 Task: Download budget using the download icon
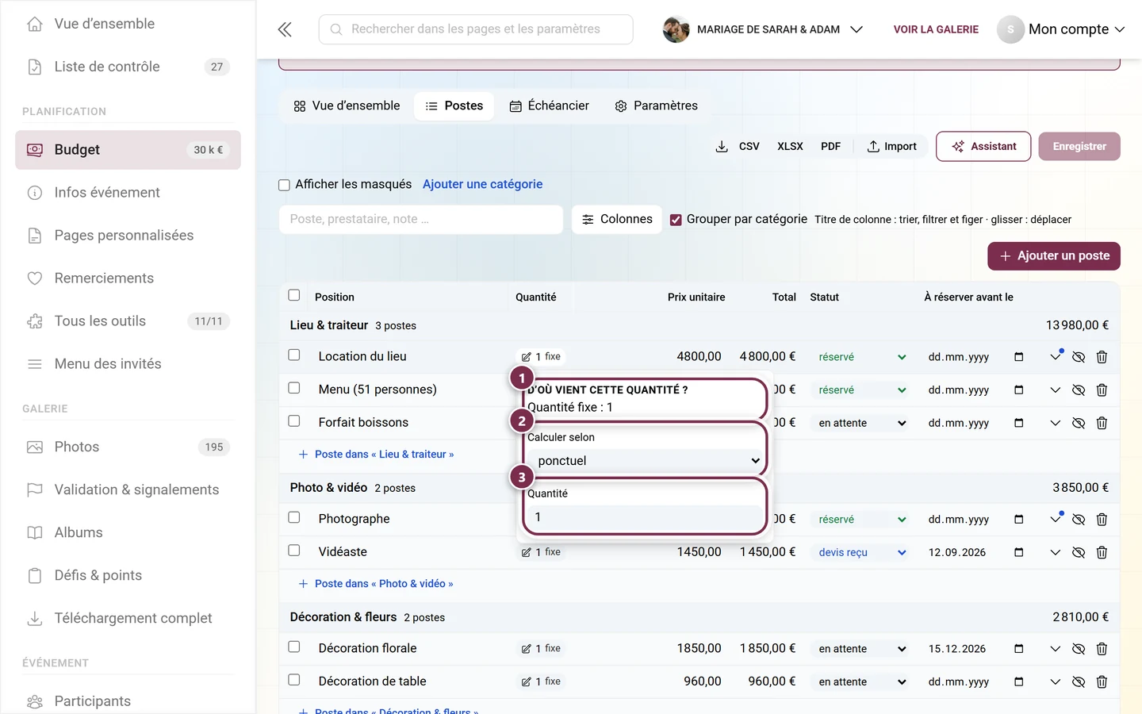pyautogui.click(x=722, y=147)
